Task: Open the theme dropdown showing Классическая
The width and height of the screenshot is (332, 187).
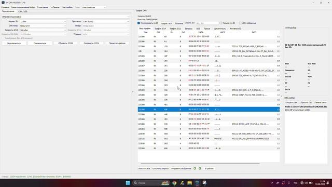Action: [94, 7]
